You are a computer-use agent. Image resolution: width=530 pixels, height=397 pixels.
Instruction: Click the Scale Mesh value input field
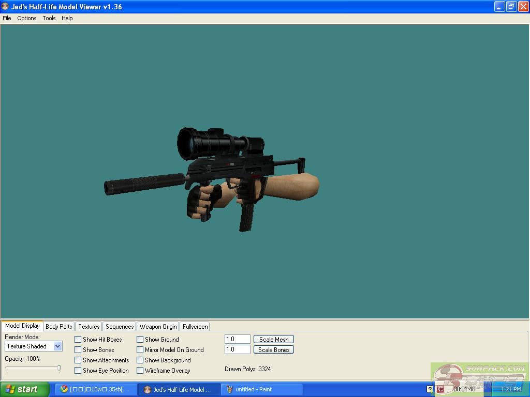click(x=238, y=339)
